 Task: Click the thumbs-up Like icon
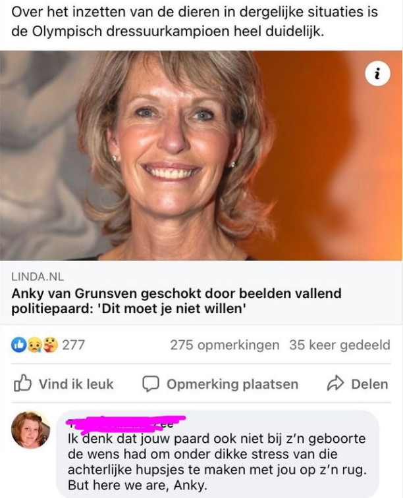tap(23, 384)
